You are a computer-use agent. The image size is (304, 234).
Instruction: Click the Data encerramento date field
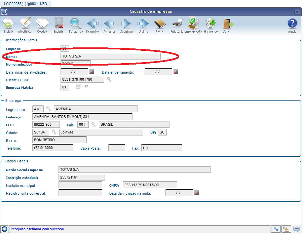158,72
